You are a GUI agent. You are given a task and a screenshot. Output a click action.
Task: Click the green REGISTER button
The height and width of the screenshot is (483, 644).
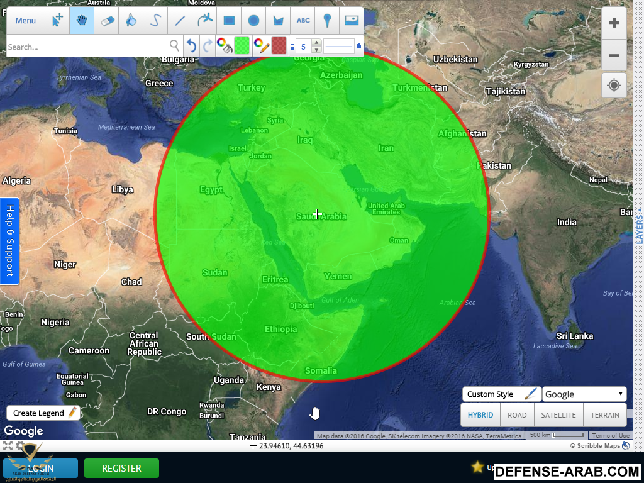point(121,469)
